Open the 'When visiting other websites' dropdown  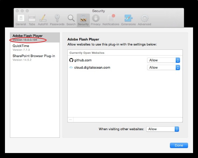click(x=163, y=129)
